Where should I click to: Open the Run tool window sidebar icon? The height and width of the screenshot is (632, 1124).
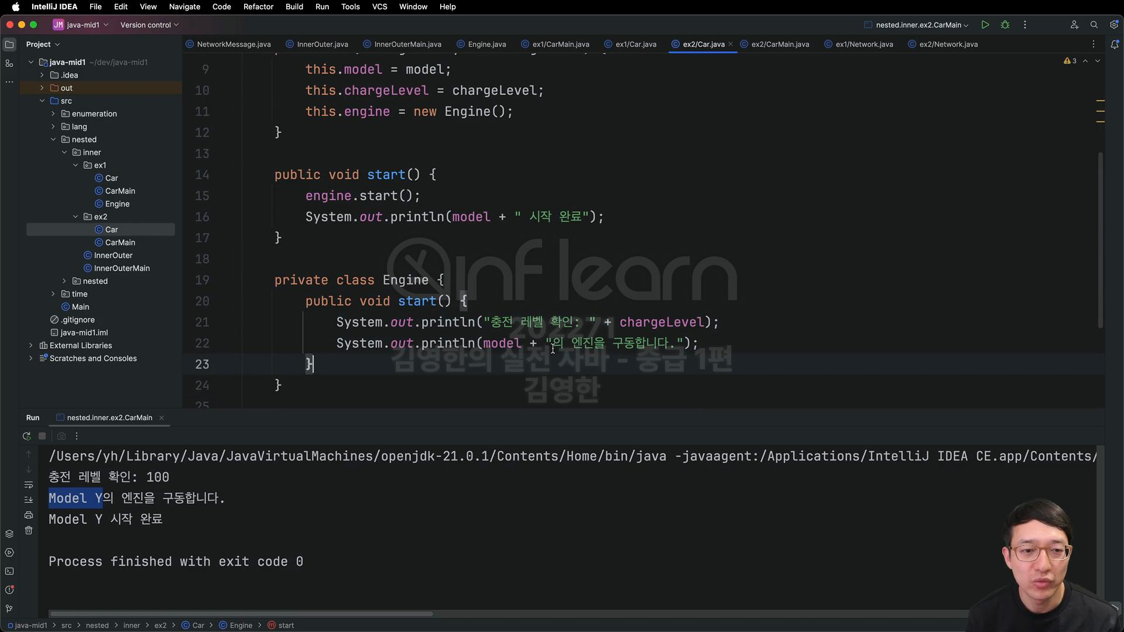tap(9, 552)
